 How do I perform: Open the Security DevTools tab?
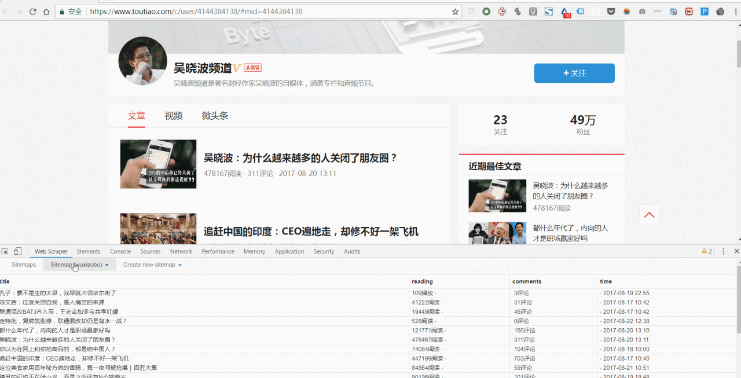pos(324,251)
